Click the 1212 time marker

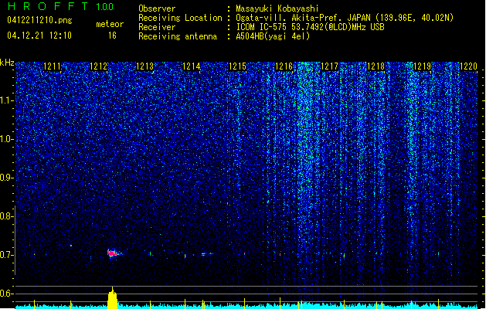point(99,66)
